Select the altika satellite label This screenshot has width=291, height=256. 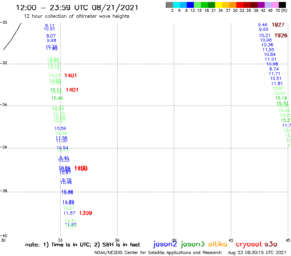pos(217,244)
